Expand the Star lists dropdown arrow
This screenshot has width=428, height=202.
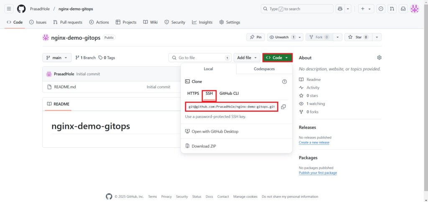tap(377, 37)
